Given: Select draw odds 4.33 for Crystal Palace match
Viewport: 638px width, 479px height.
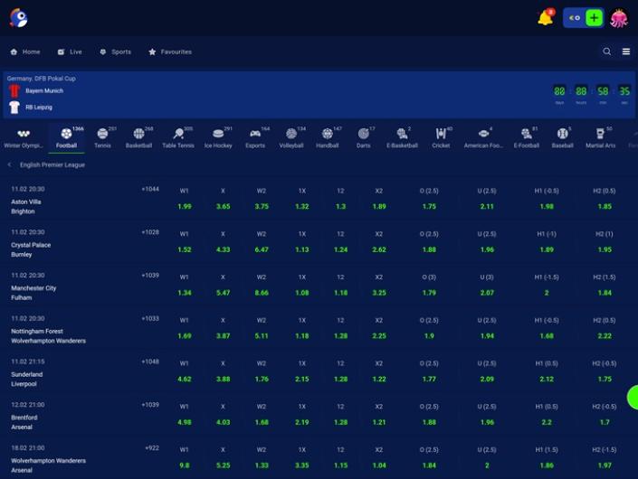Looking at the screenshot, I should coord(223,249).
